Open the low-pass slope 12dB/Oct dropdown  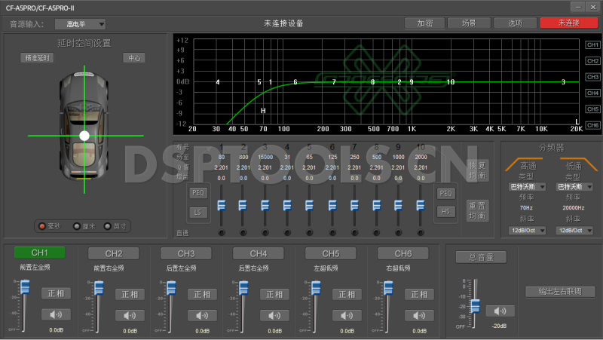573,230
